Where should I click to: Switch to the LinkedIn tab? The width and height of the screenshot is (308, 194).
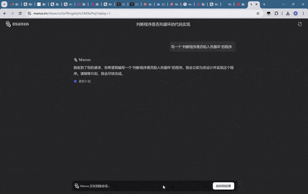161,4
